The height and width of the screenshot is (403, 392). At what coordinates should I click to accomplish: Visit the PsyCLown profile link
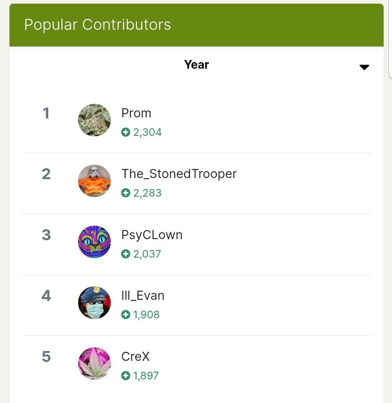point(152,235)
